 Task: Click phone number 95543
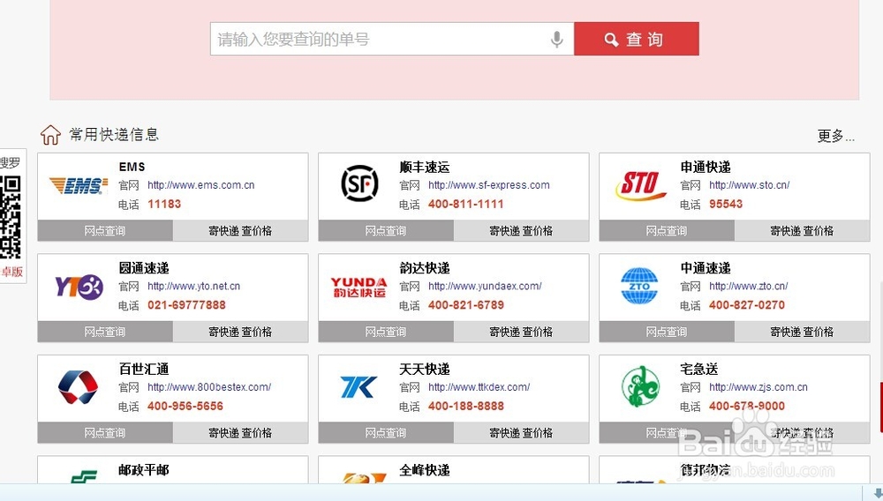pos(726,204)
